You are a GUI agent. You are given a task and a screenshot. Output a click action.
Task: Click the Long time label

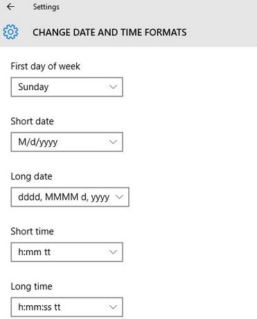tap(31, 286)
